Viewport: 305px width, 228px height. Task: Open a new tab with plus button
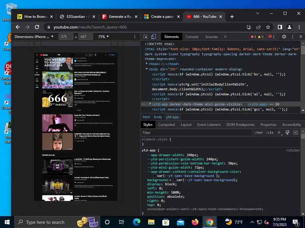click(232, 17)
